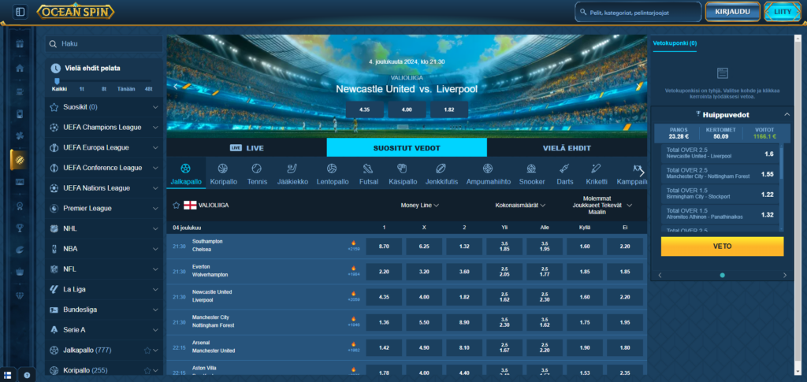This screenshot has height=382, width=807.
Task: Toggle favorite star for Jalkapallo (777)
Action: click(x=147, y=350)
